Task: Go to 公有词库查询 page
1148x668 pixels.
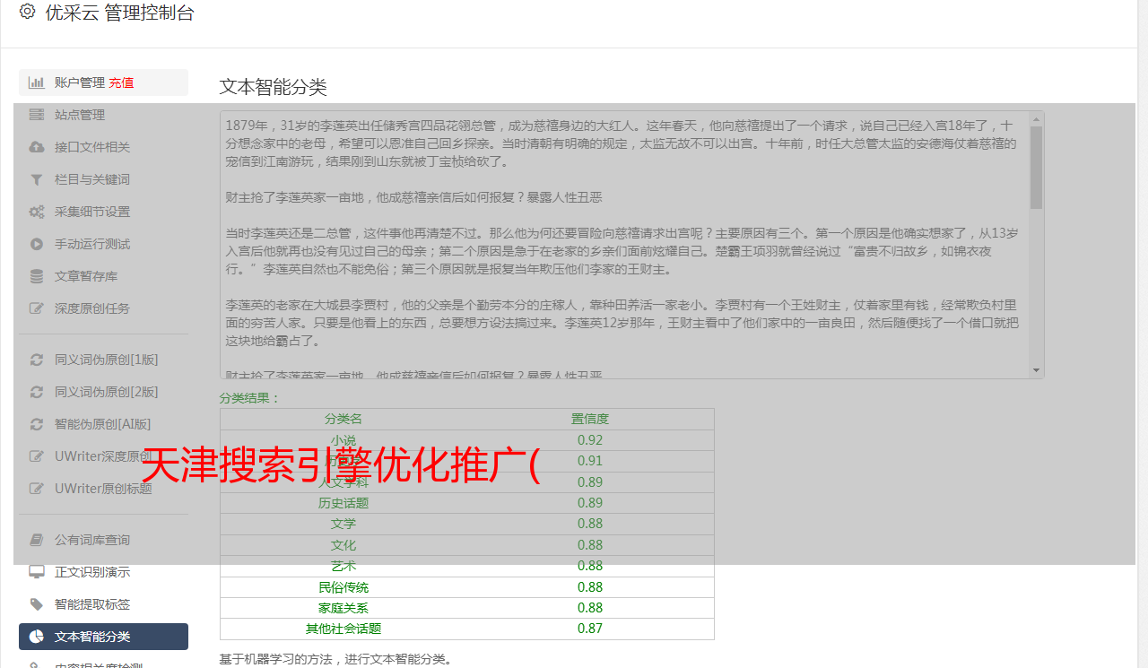Action: [91, 540]
